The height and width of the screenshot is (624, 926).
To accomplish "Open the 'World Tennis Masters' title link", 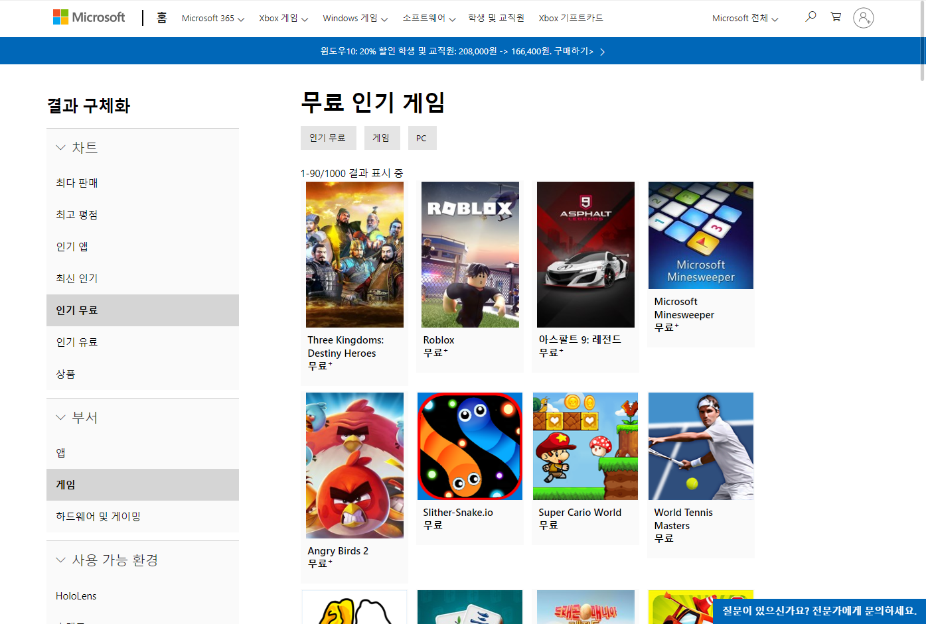I will [684, 519].
